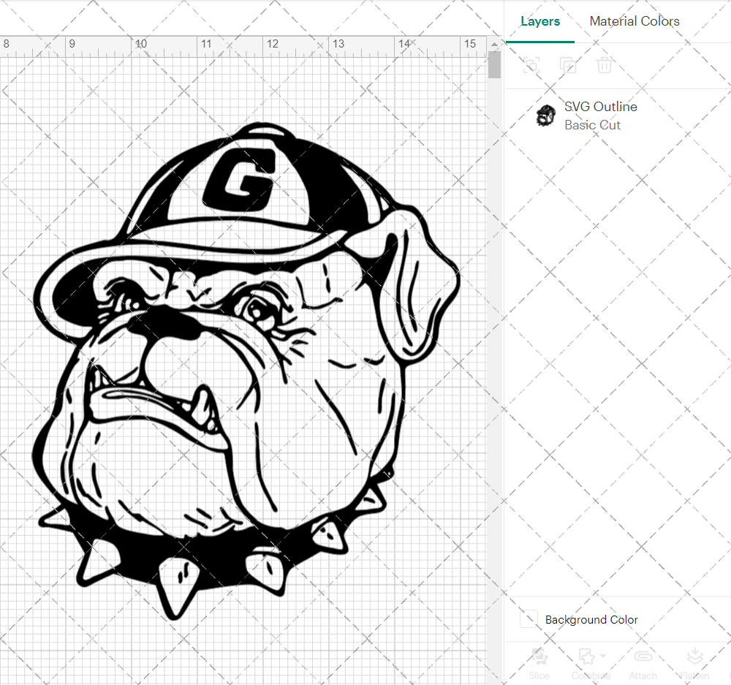Open the Background Color swatch

(529, 619)
